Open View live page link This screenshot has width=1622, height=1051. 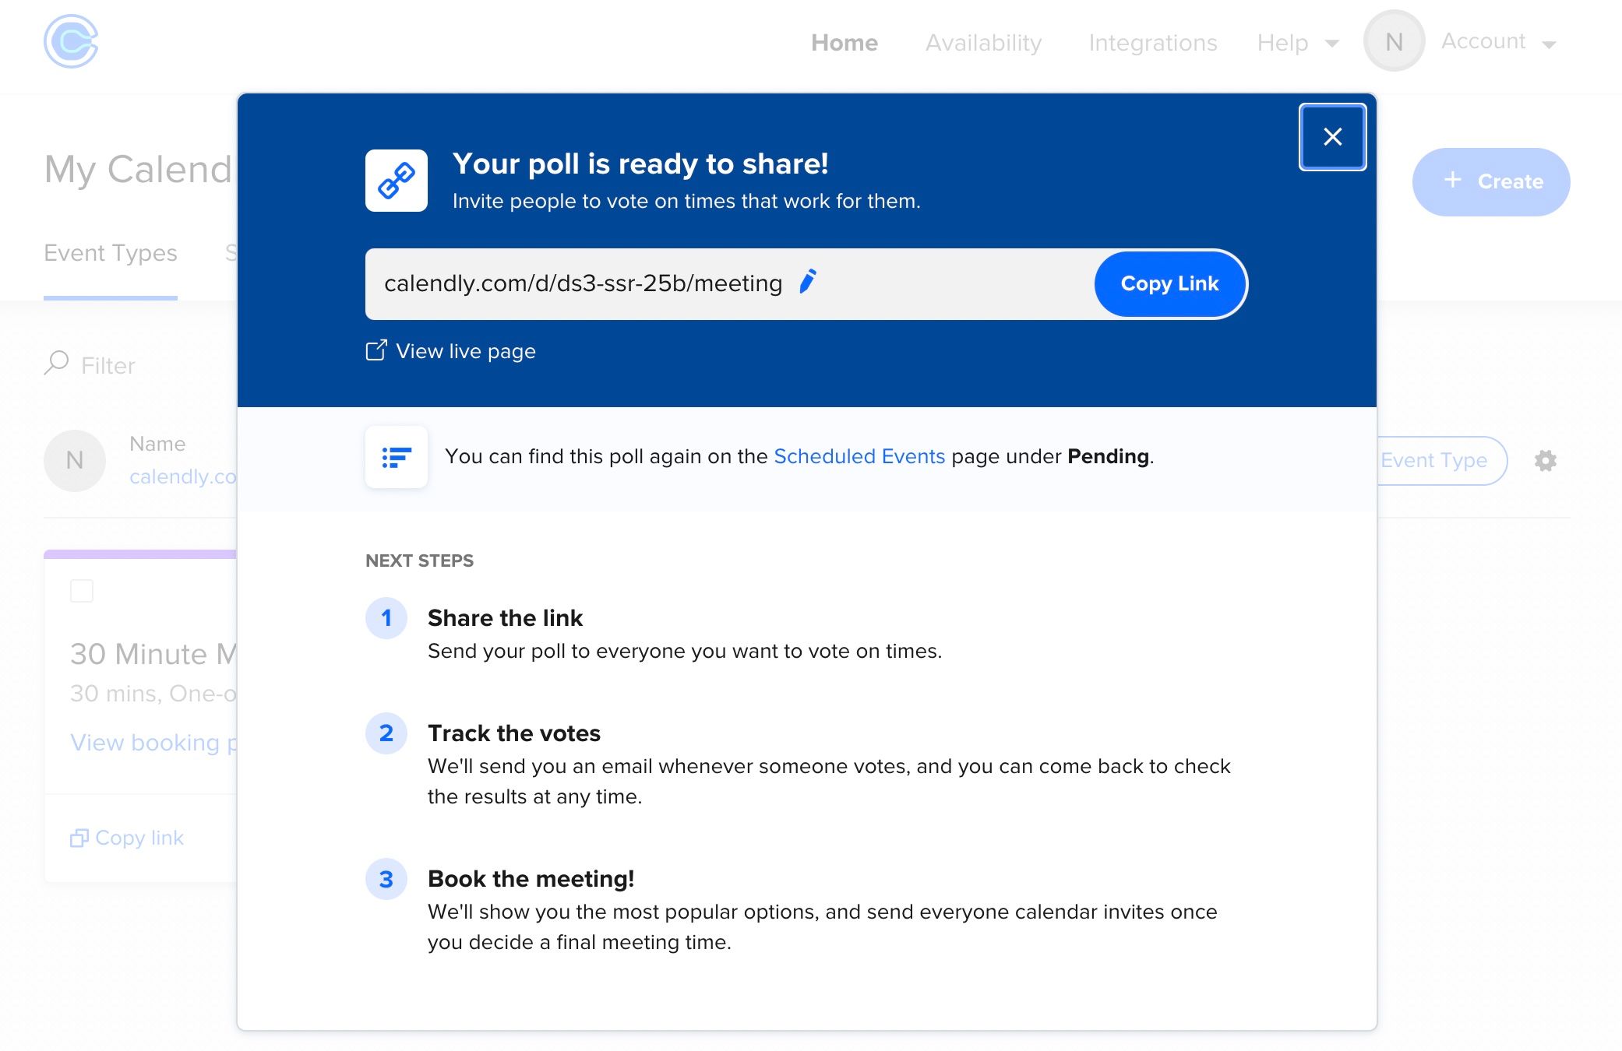pos(466,351)
